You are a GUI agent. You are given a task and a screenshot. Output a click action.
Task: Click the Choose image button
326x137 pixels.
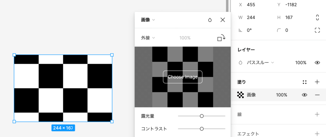point(183,77)
